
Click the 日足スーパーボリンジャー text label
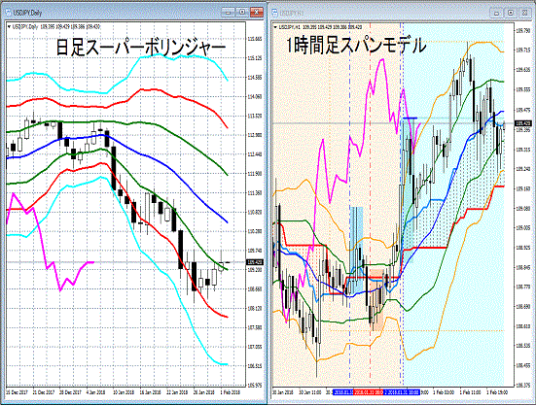point(141,48)
